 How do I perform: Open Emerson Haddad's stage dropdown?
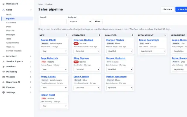coord(86,51)
